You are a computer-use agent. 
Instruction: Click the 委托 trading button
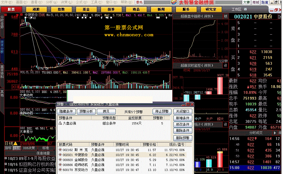click(139, 2)
